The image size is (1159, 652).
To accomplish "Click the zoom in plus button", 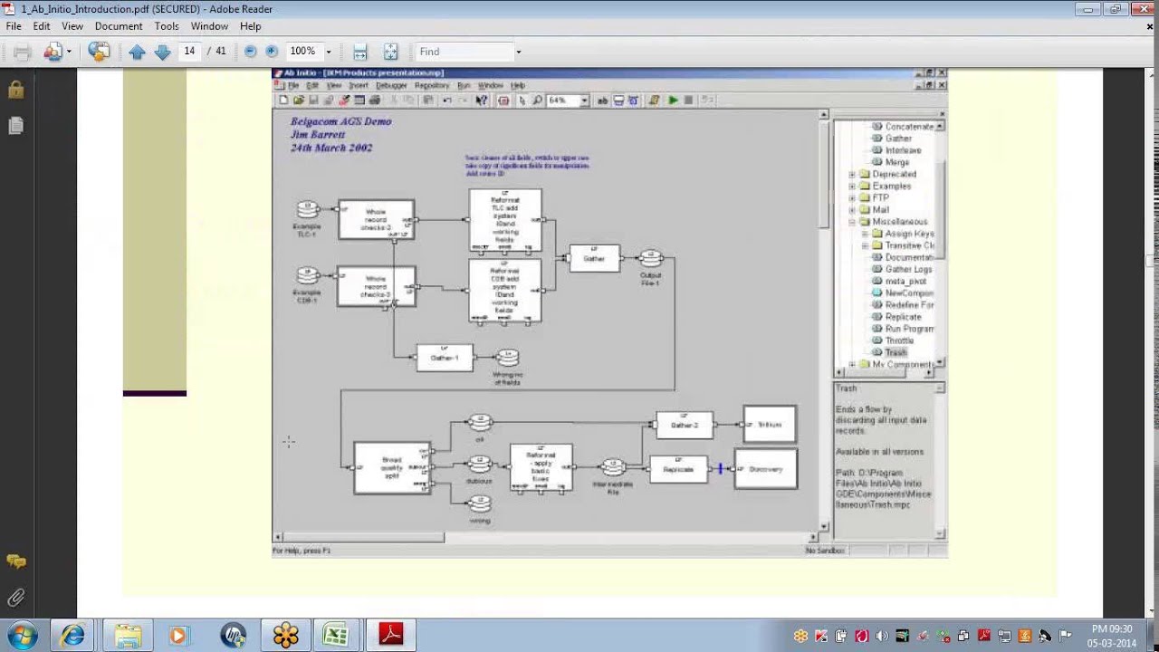I will (x=272, y=52).
